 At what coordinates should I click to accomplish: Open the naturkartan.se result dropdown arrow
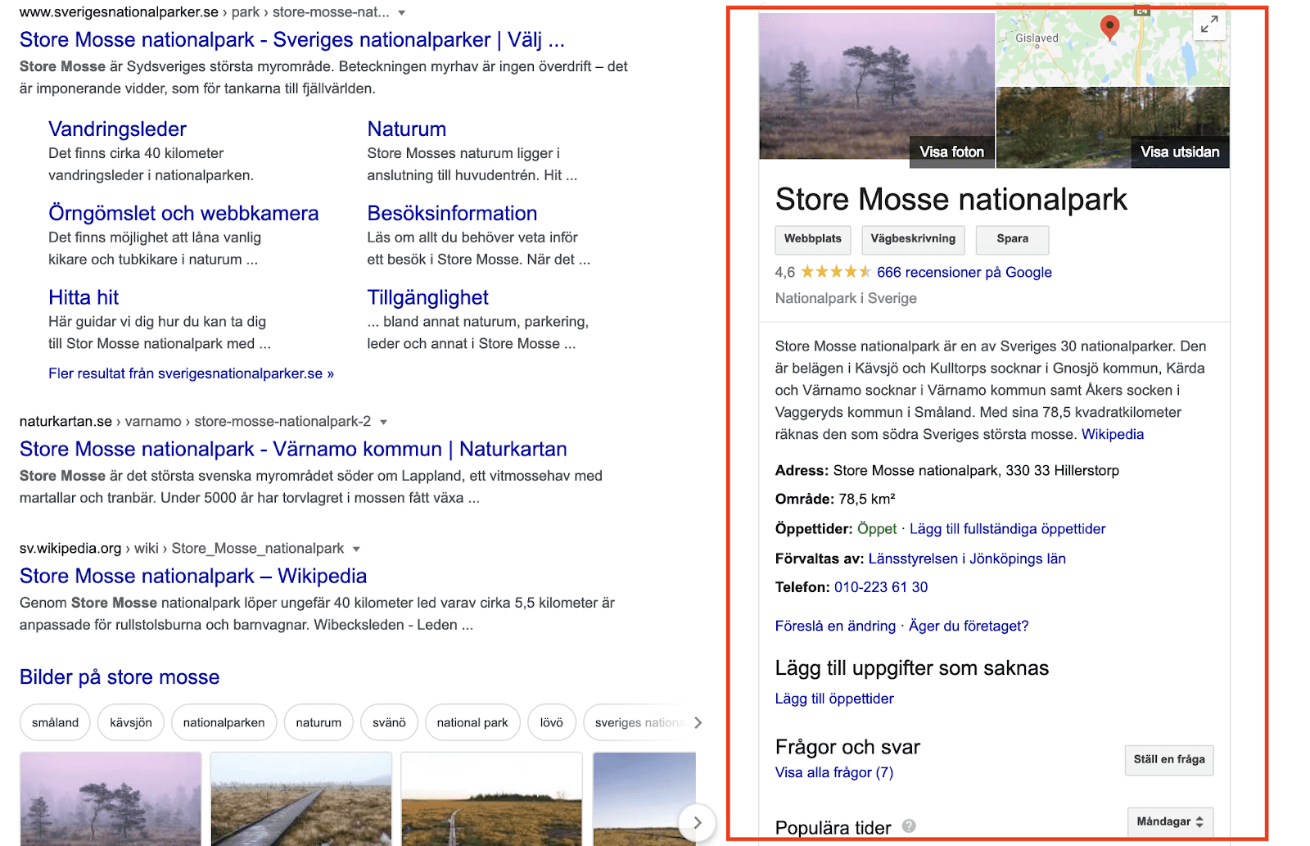click(383, 423)
